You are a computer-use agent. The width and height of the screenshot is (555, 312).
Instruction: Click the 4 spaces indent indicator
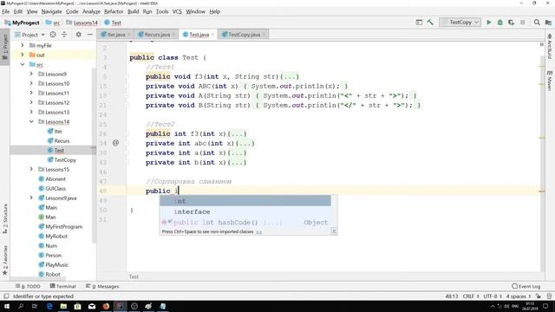pyautogui.click(x=519, y=296)
